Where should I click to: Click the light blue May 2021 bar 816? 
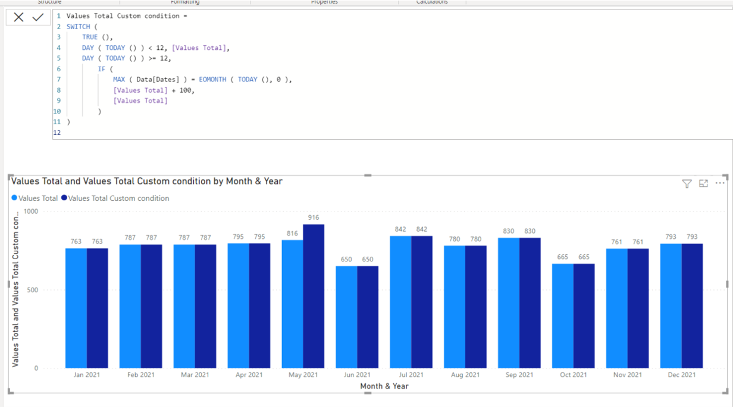293,304
